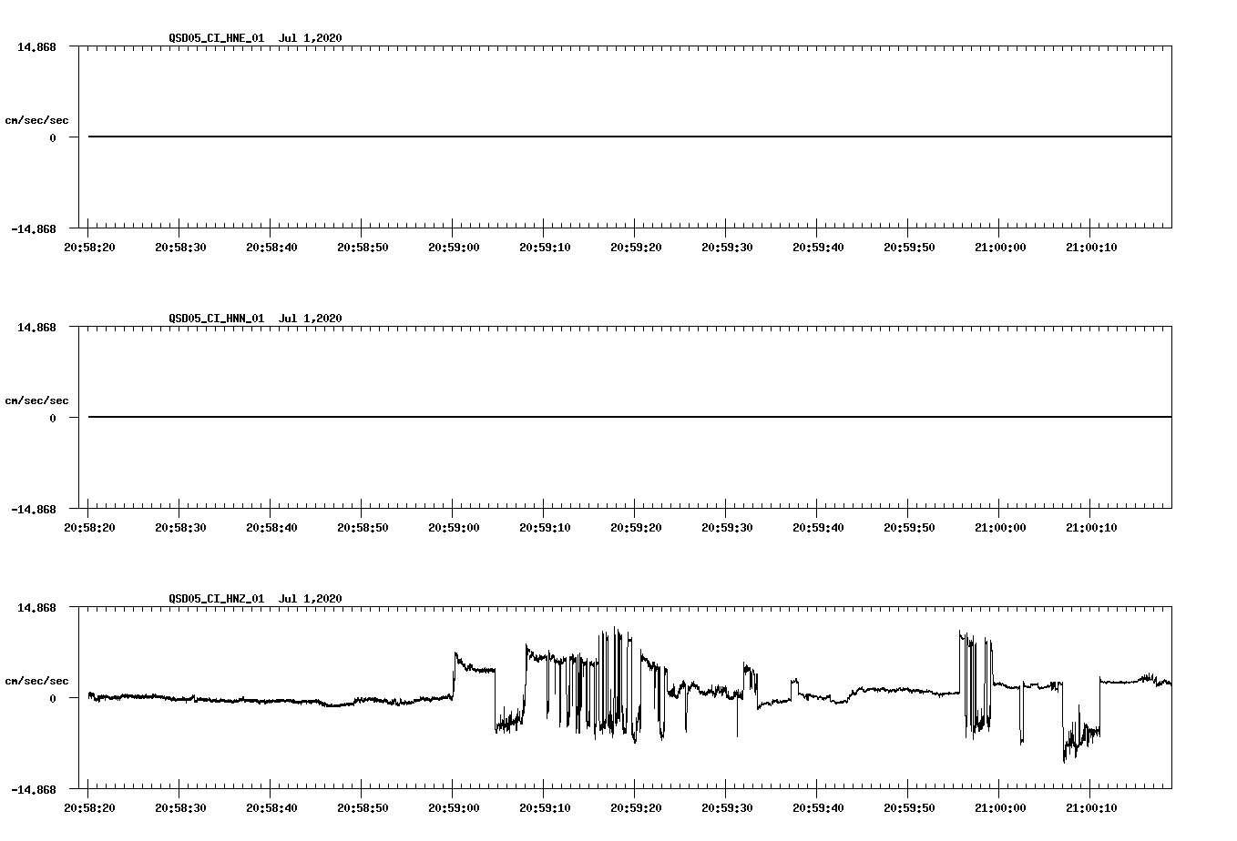Pick the 20:58:40 timestamp on HNZ time axis
Screen dimensions: 1237x841
click(271, 807)
